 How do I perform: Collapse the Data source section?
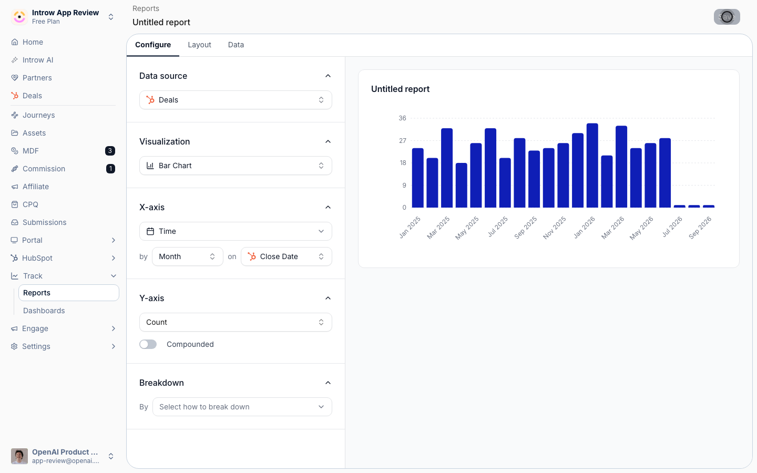pyautogui.click(x=328, y=76)
